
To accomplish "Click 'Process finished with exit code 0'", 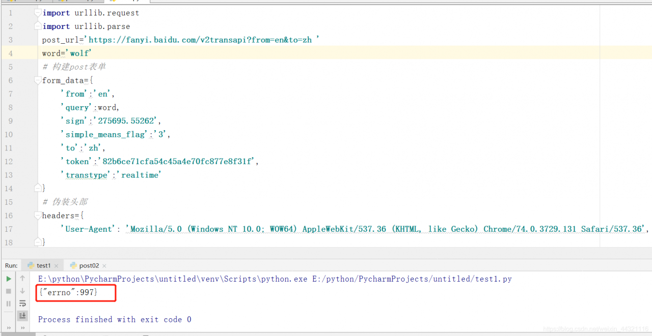I will pos(115,319).
